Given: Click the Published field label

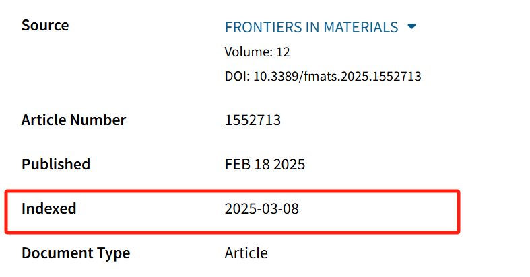Looking at the screenshot, I should coord(56,164).
